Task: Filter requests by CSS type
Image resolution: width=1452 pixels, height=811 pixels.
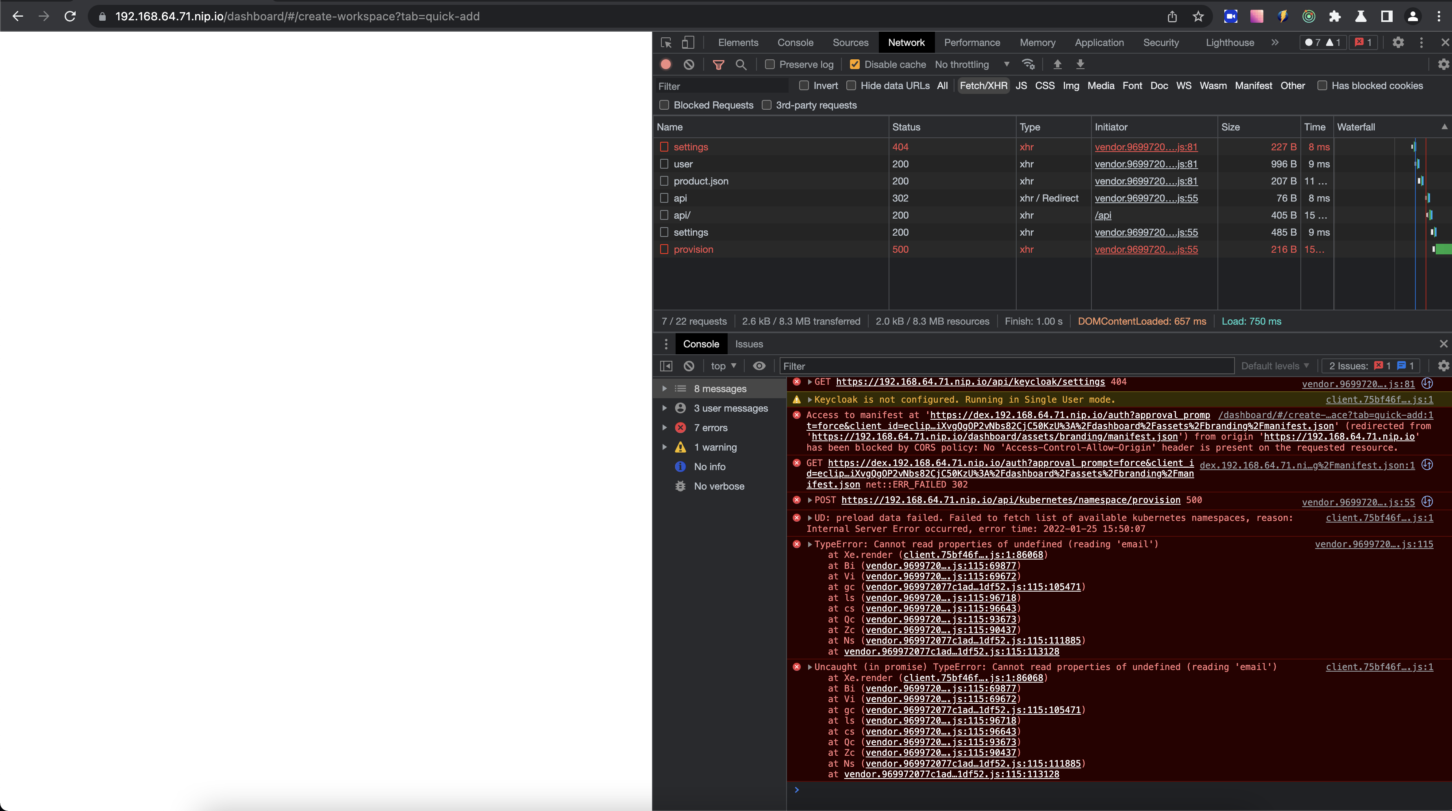Action: point(1044,86)
